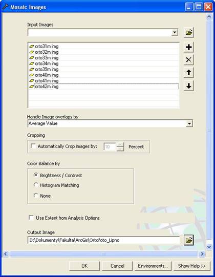
Task: Browse for Output Image folder icon
Action: pos(189,240)
